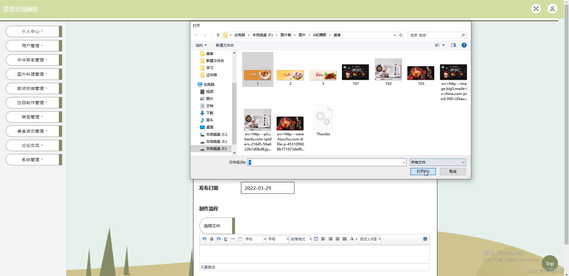Viewport: 569px width, 276px height.
Task: Click the search magnifier in file dialog
Action: [x=463, y=35]
